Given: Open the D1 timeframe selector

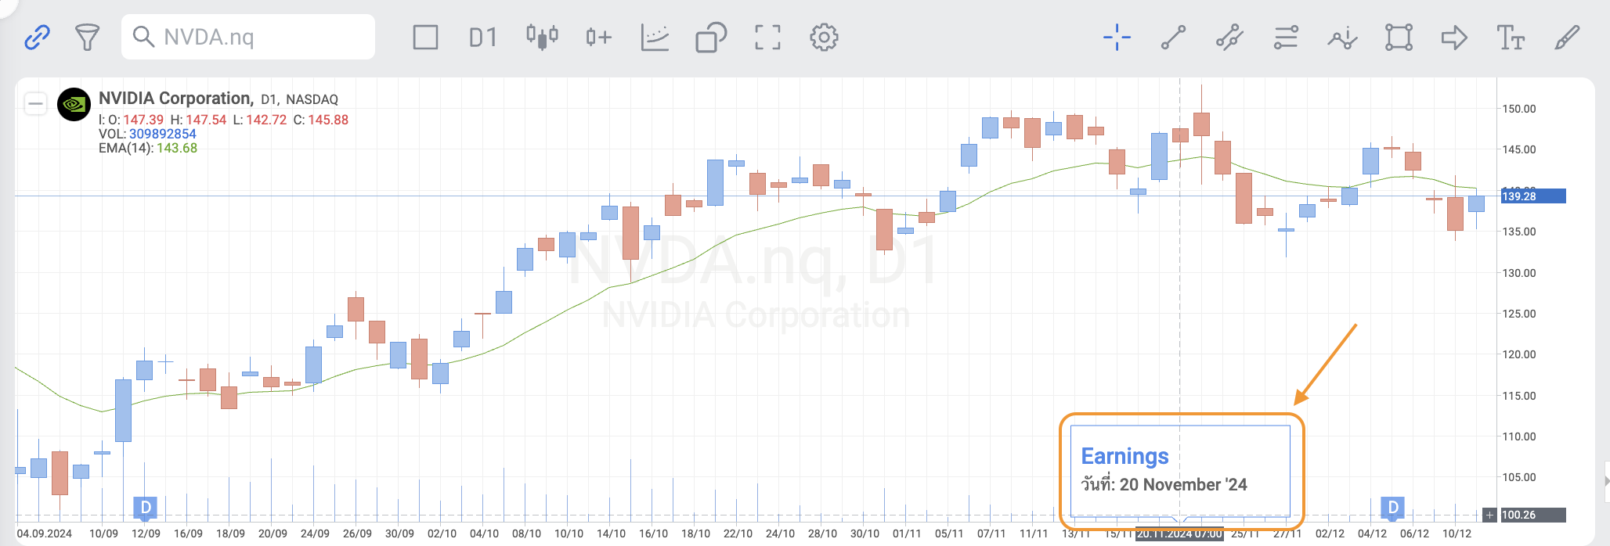Looking at the screenshot, I should coord(482,37).
